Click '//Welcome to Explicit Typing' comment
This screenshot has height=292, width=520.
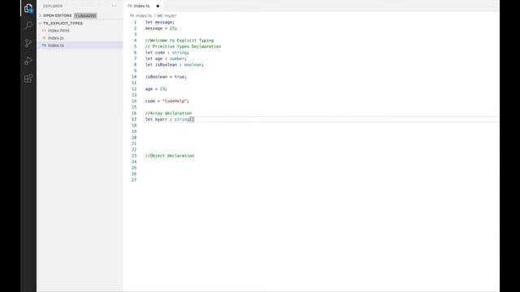click(180, 41)
